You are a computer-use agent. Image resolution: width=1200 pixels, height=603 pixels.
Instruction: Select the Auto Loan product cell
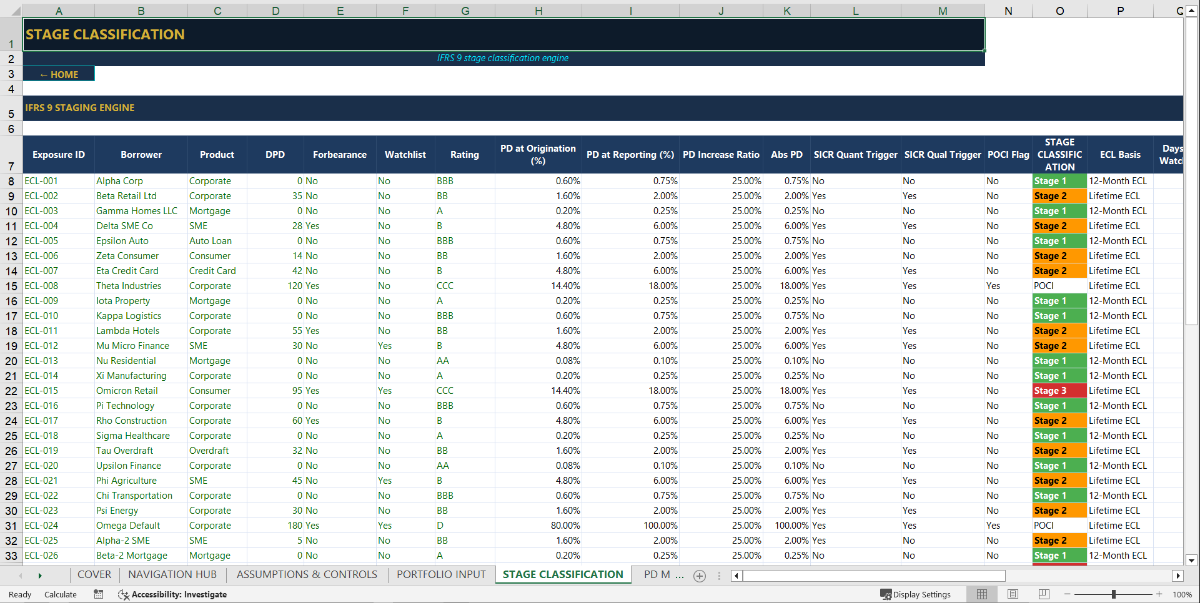[x=217, y=241]
